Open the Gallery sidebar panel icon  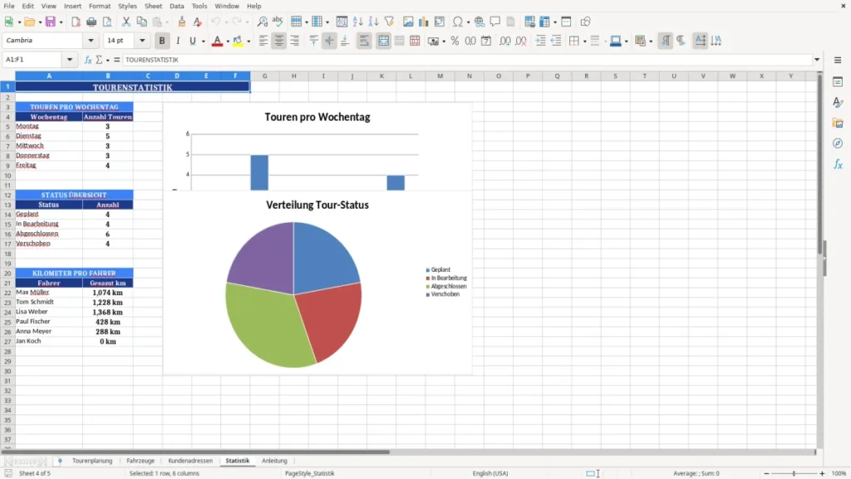point(838,123)
